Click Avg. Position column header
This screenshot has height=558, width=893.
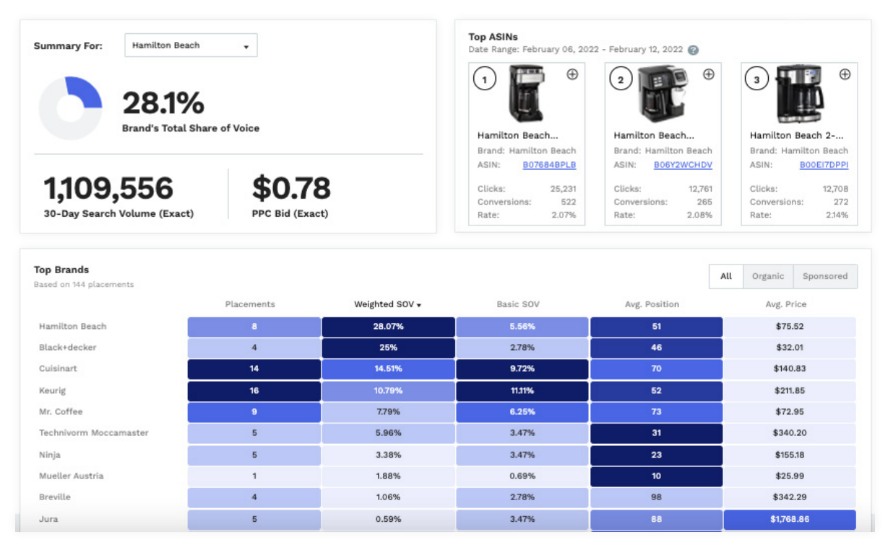(x=652, y=304)
